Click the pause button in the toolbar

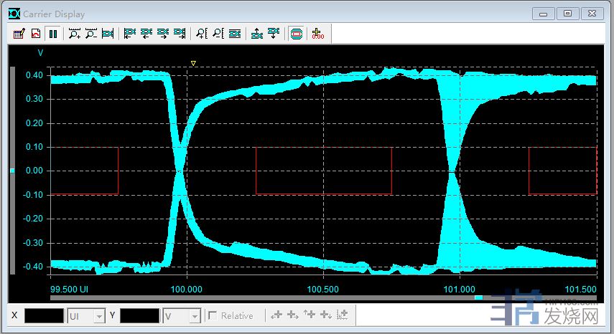[53, 33]
